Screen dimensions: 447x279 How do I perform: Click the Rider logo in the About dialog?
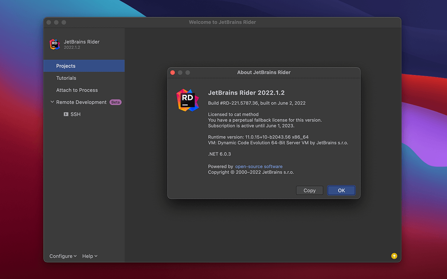[188, 100]
